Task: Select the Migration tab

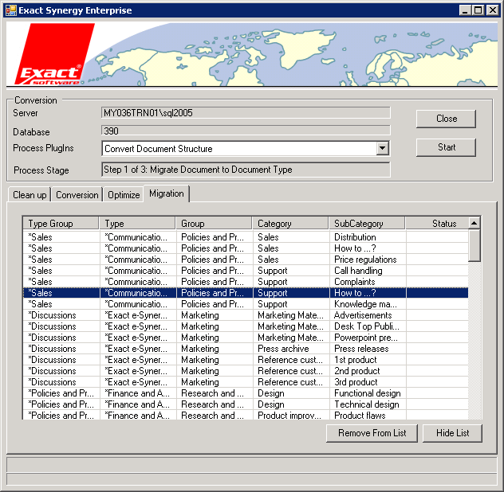Action: coord(167,193)
